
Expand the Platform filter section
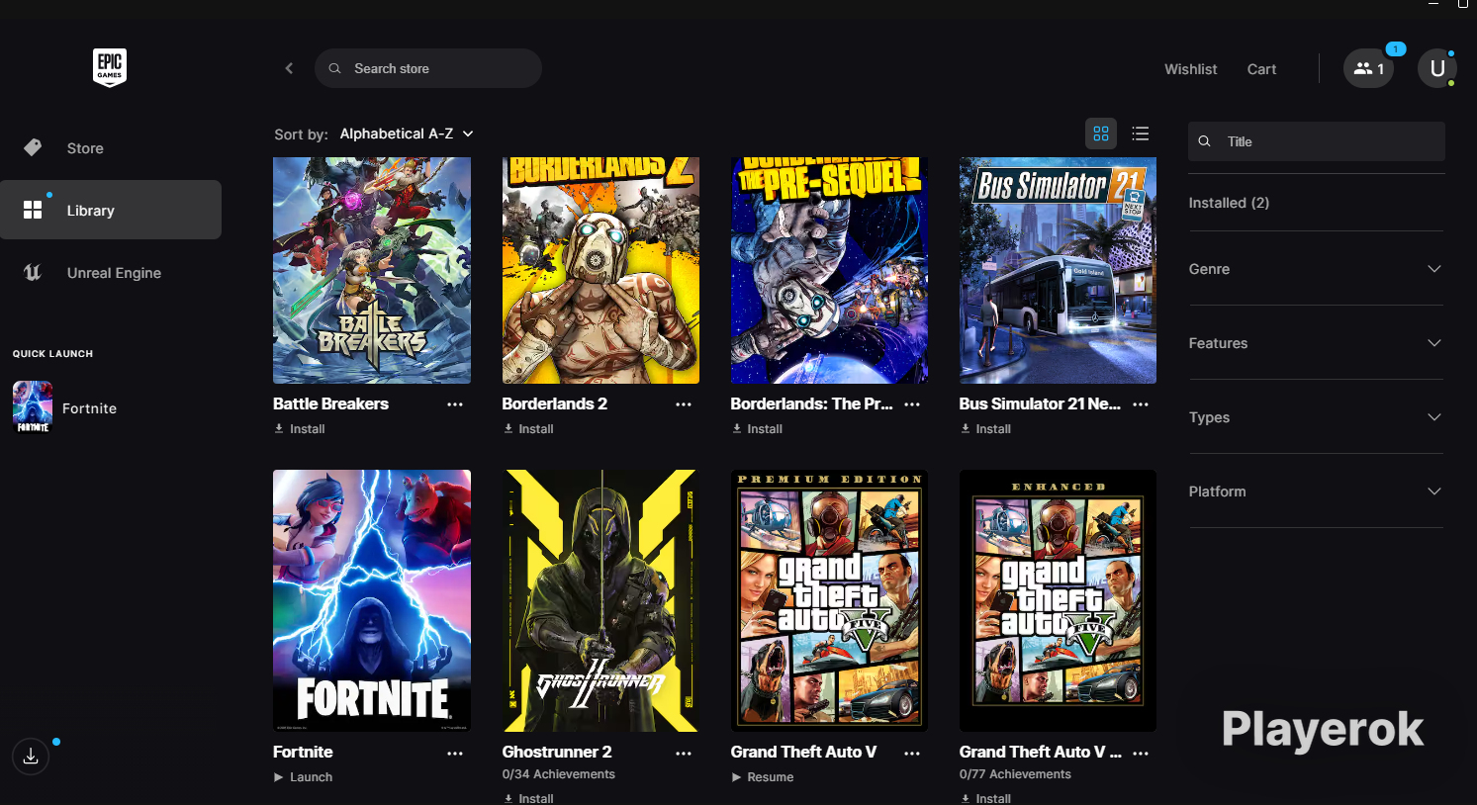[x=1316, y=492]
